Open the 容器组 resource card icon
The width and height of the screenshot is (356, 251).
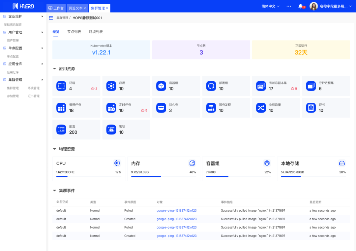click(x=161, y=86)
